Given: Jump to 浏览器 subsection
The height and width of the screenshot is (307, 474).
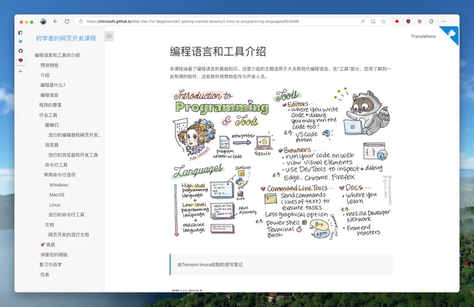Looking at the screenshot, I should [52, 145].
